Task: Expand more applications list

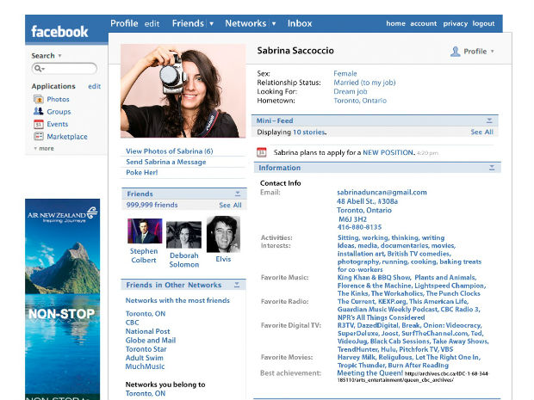Action: tap(44, 148)
